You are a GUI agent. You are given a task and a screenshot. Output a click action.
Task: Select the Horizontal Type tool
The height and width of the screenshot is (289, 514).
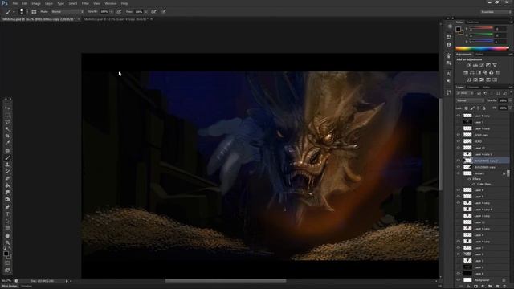pos(7,214)
